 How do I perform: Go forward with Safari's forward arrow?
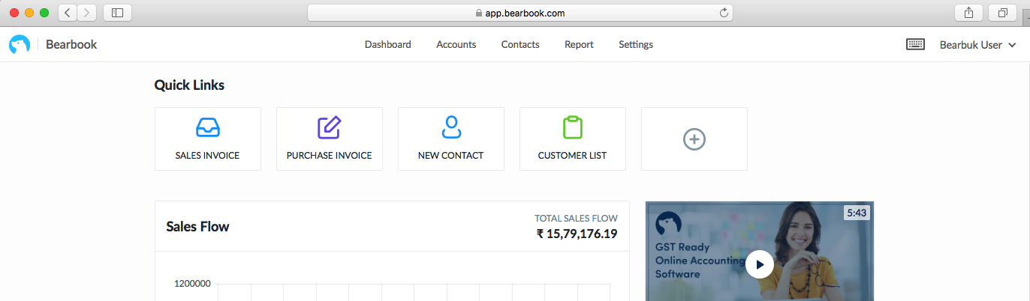tap(87, 13)
